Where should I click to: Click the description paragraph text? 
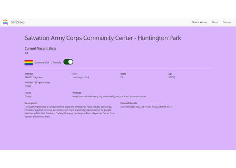pos(70,112)
